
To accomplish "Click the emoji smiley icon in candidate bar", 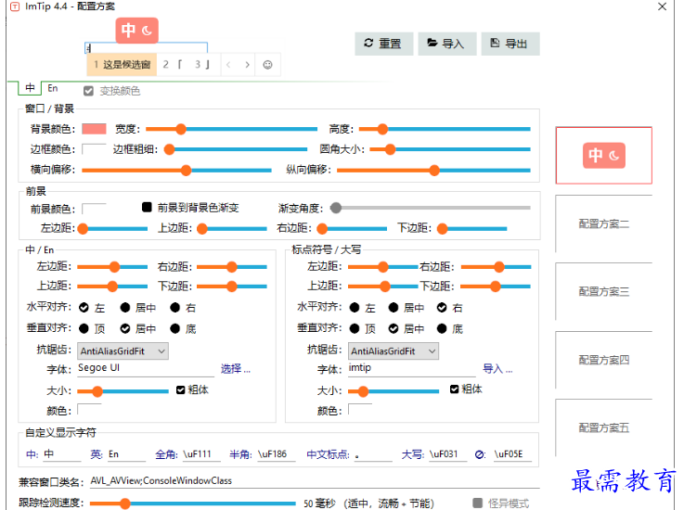I will pyautogui.click(x=268, y=65).
